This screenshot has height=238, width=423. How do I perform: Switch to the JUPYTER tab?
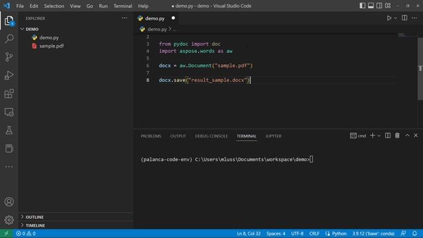pos(273,136)
